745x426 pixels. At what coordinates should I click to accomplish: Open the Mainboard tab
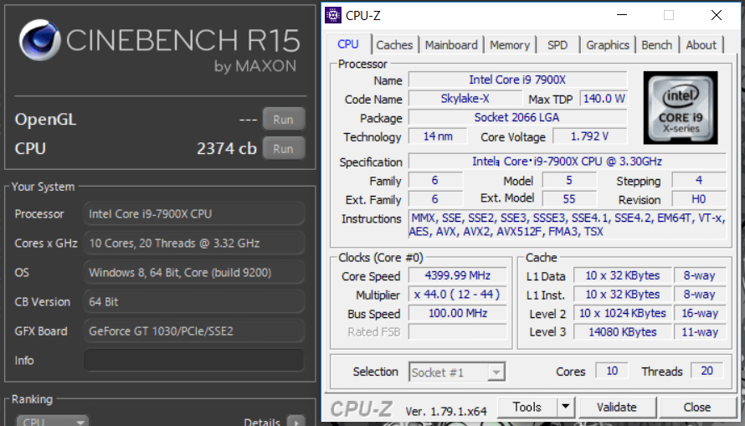451,45
